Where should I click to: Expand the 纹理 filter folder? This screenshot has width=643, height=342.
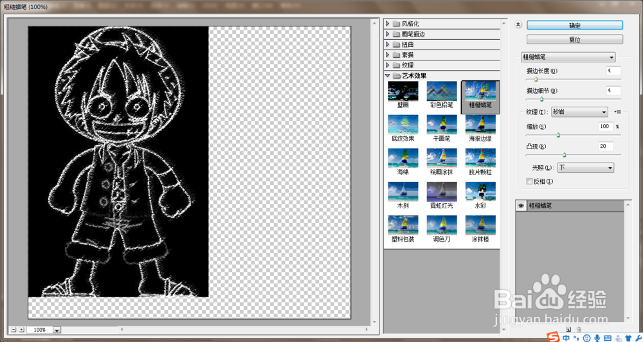[388, 65]
